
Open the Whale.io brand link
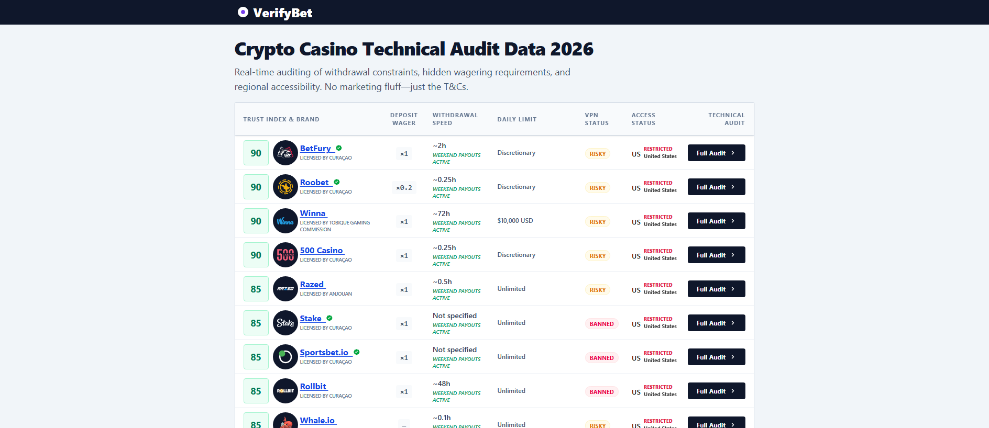(318, 421)
